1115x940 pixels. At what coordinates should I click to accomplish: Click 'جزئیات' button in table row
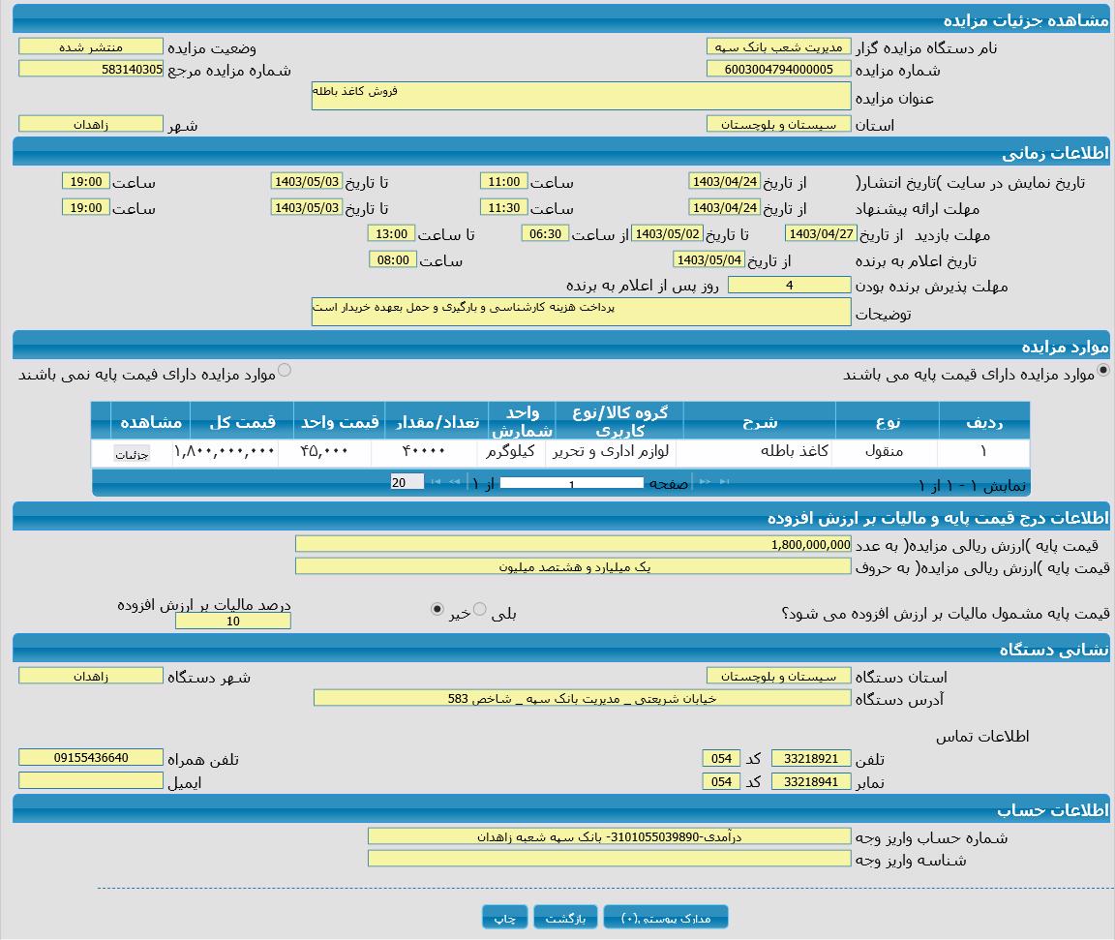[132, 454]
